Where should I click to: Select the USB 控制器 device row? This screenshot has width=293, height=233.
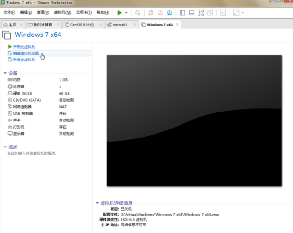48,113
